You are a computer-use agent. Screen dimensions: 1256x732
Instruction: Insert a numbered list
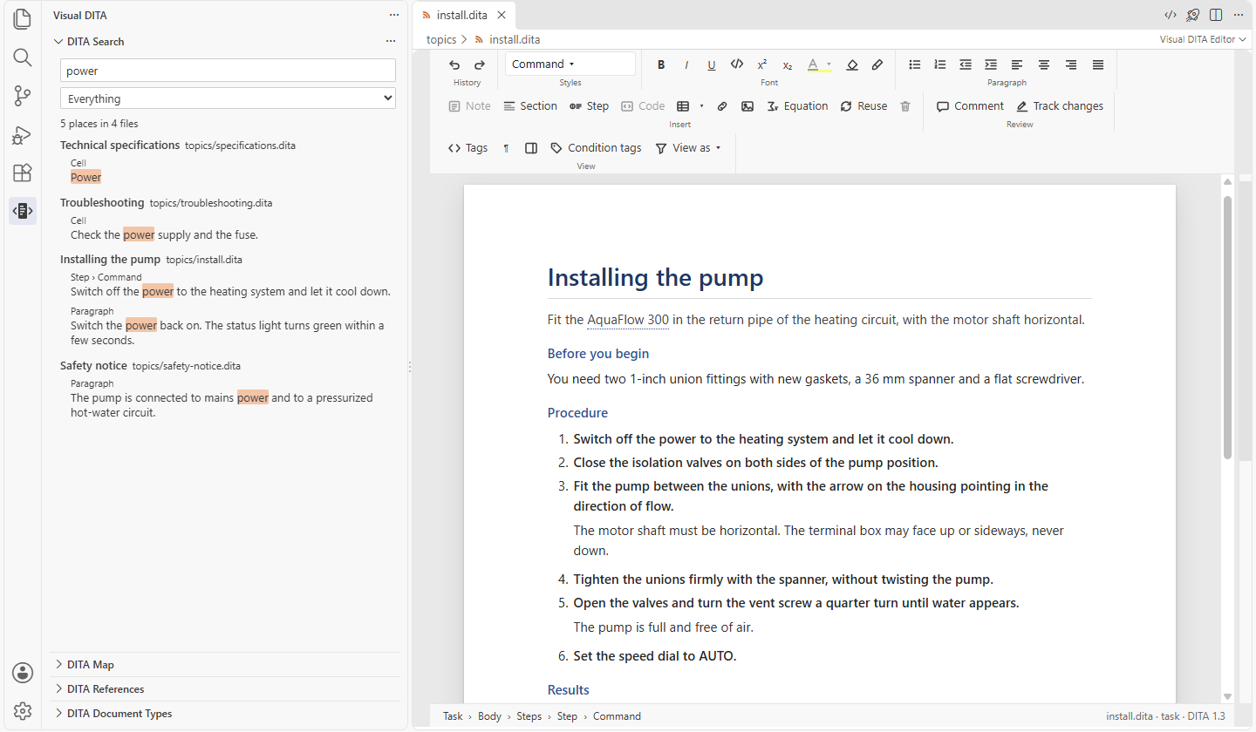pyautogui.click(x=940, y=64)
